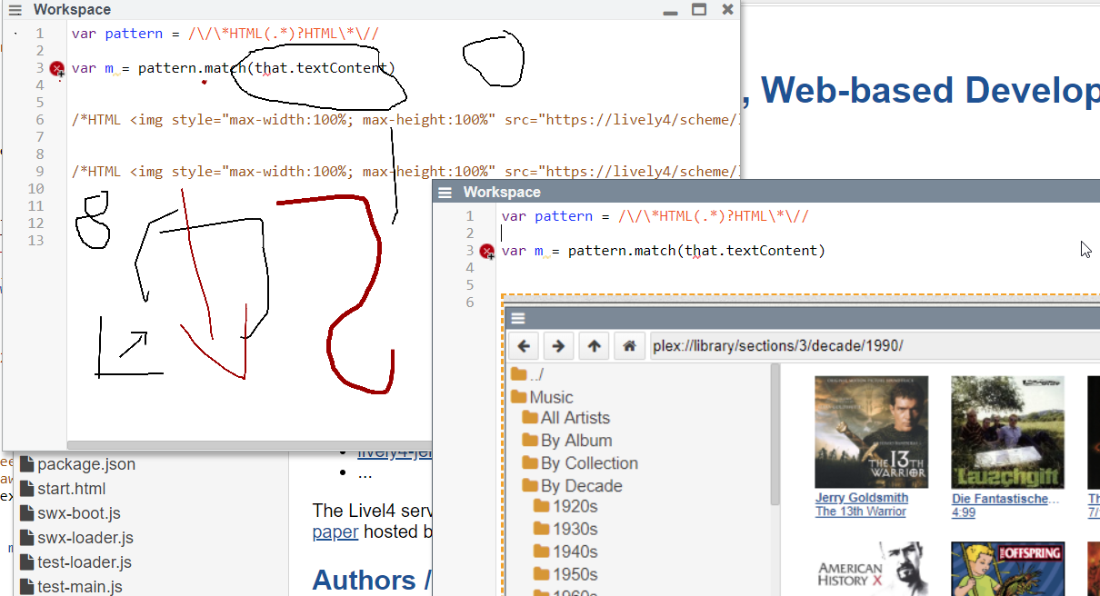This screenshot has height=596, width=1100.
Task: Click error marker on line 3 of back Workspace
Action: point(57,68)
